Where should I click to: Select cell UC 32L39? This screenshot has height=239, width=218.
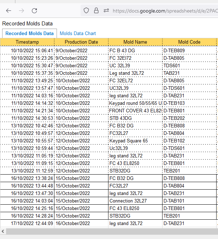tap(135, 65)
